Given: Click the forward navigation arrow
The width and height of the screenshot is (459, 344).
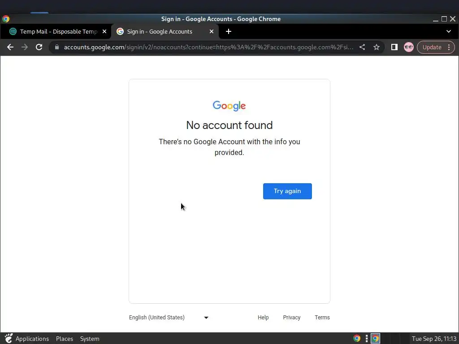Looking at the screenshot, I should (x=25, y=47).
